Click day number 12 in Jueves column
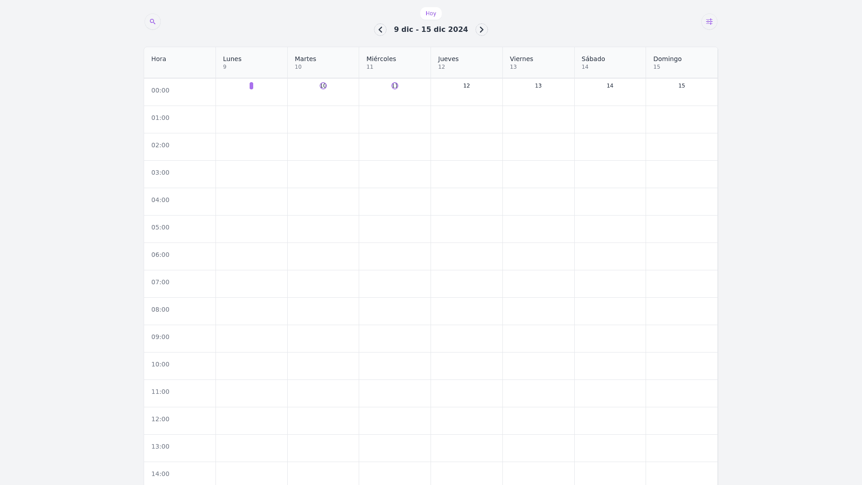The width and height of the screenshot is (862, 485). click(x=466, y=86)
